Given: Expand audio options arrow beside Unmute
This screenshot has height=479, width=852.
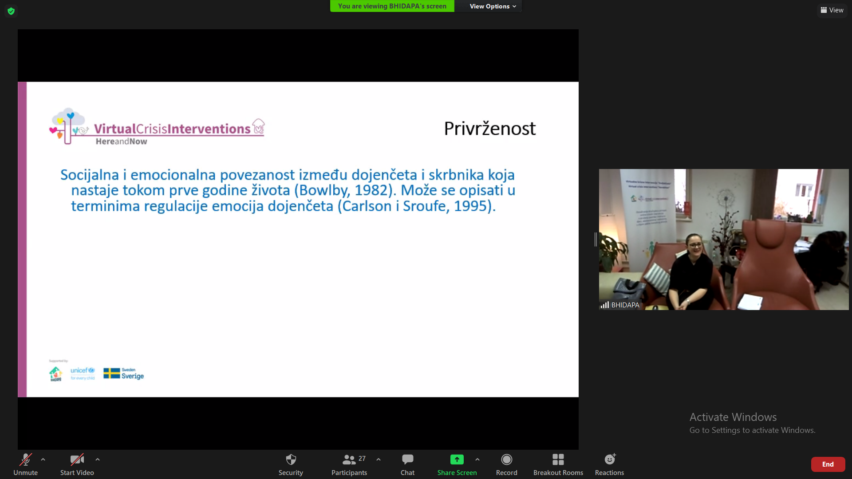Looking at the screenshot, I should 43,459.
